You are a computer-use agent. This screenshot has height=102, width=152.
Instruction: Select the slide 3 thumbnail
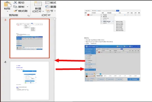(30, 38)
